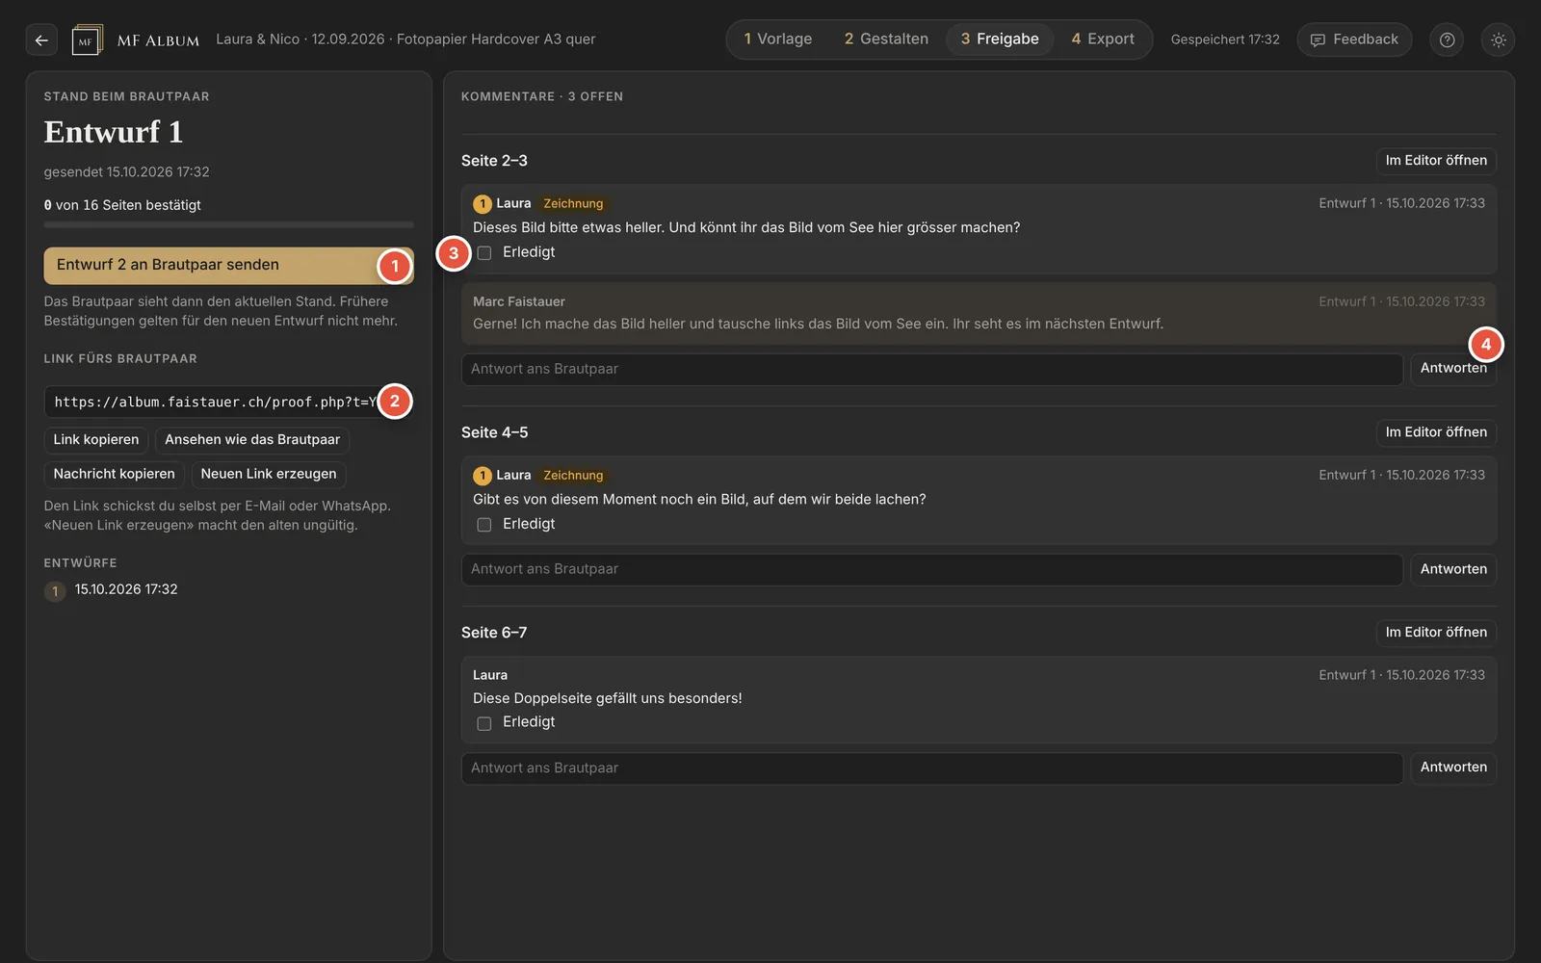1541x963 pixels.
Task: Select the Freigabe step
Action: pyautogui.click(x=1000, y=39)
